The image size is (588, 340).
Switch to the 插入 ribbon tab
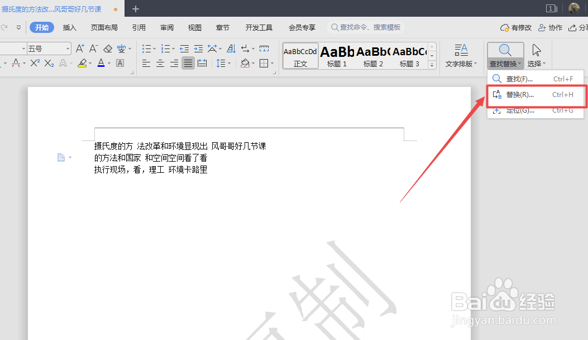(69, 27)
